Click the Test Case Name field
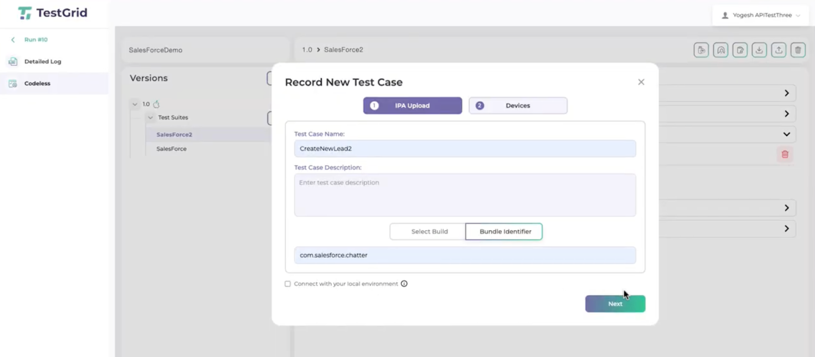 [x=465, y=148]
